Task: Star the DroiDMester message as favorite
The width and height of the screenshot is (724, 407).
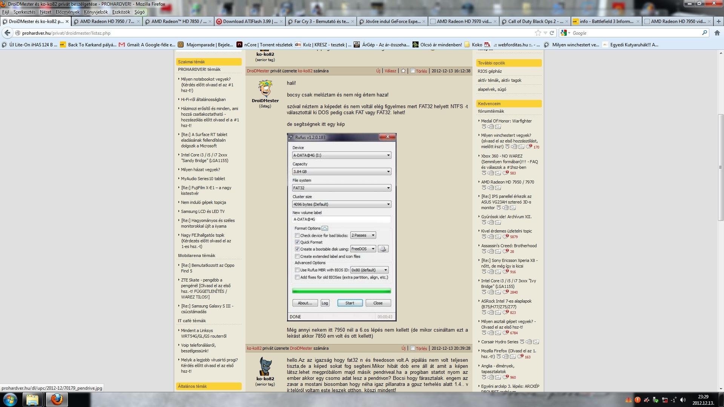Action: [x=403, y=71]
